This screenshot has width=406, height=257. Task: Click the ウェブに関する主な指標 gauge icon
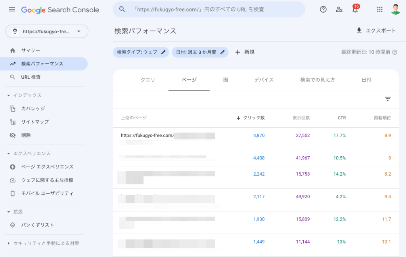click(12, 180)
